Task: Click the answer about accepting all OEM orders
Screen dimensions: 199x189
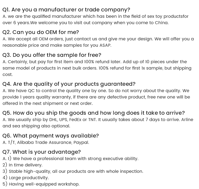Action: coord(98,39)
